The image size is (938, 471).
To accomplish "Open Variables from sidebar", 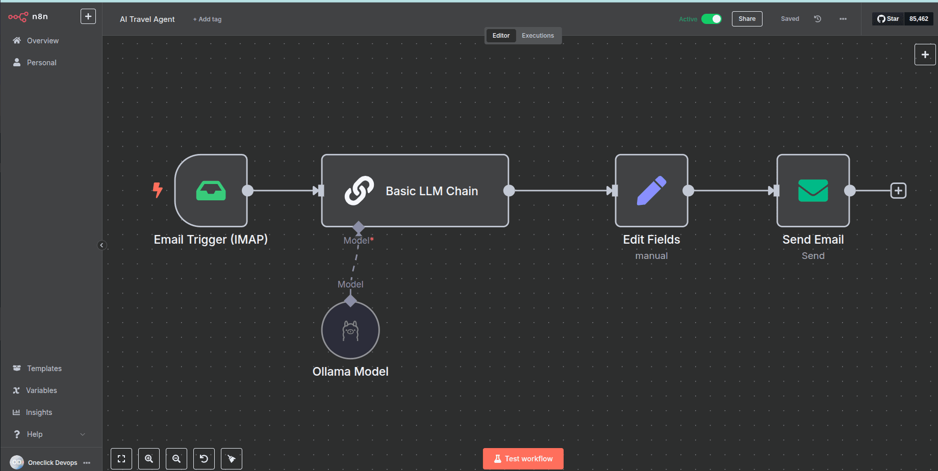I will (41, 390).
